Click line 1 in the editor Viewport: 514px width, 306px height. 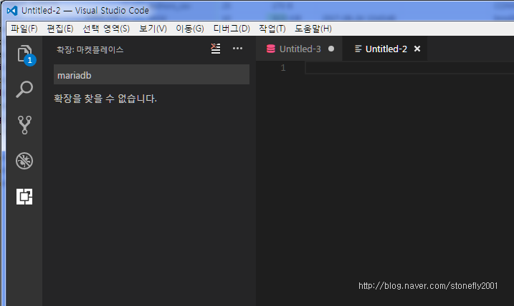point(409,68)
